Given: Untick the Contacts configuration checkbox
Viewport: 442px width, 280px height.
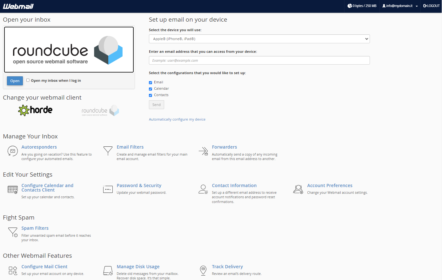Looking at the screenshot, I should tap(151, 95).
